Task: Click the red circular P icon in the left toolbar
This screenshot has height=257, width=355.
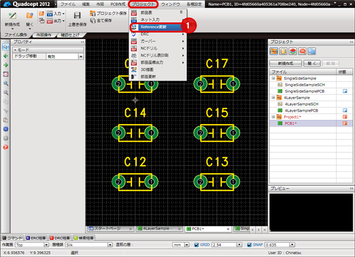Action: [x=6, y=147]
